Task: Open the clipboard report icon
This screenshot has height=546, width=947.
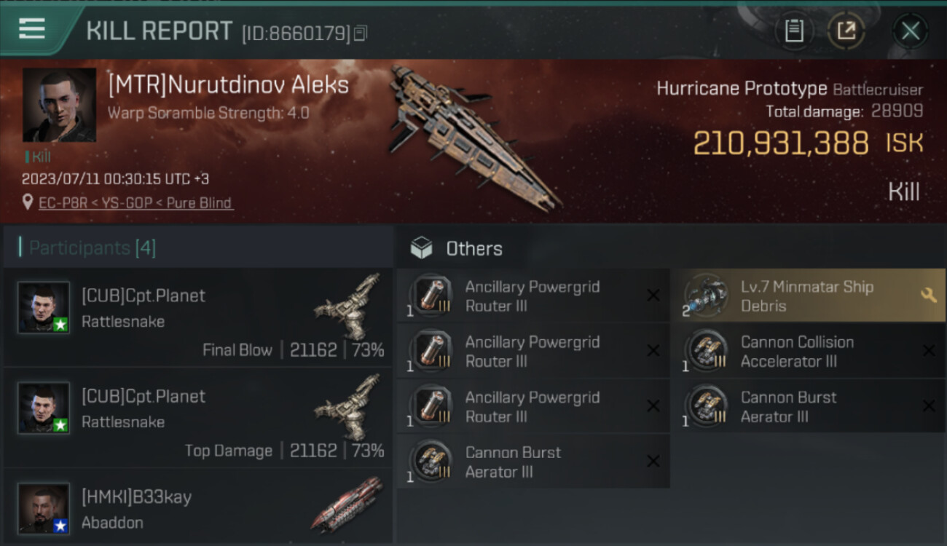Action: coord(794,31)
